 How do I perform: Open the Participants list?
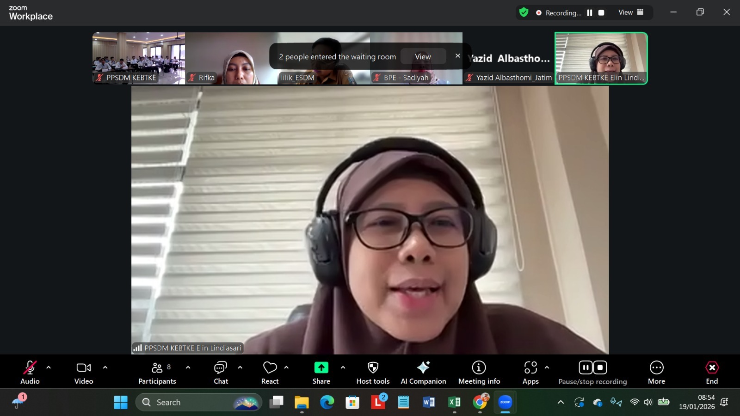(x=157, y=372)
